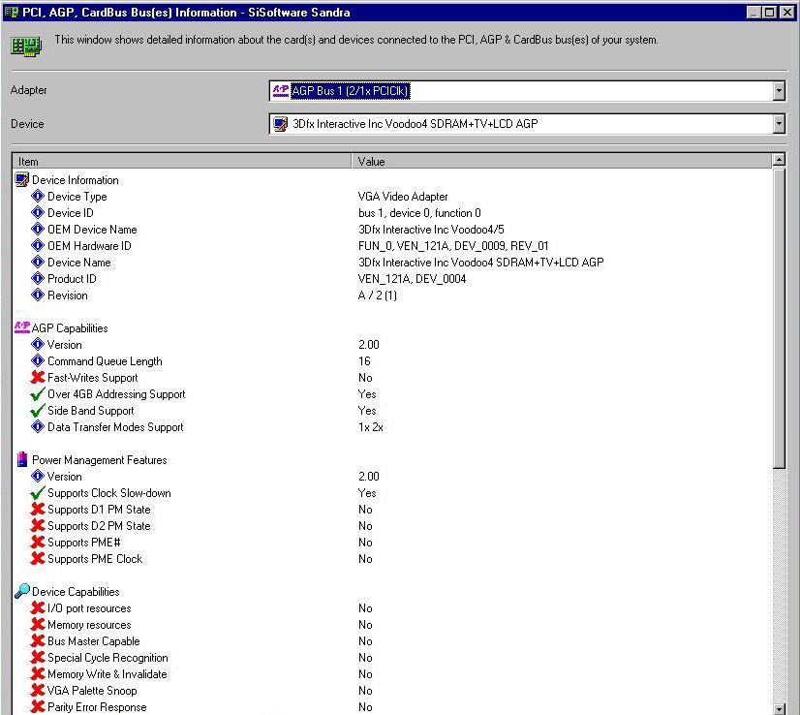Click the green check beside Supports Clock Slow-down
Image resolution: width=800 pixels, height=715 pixels.
[37, 492]
